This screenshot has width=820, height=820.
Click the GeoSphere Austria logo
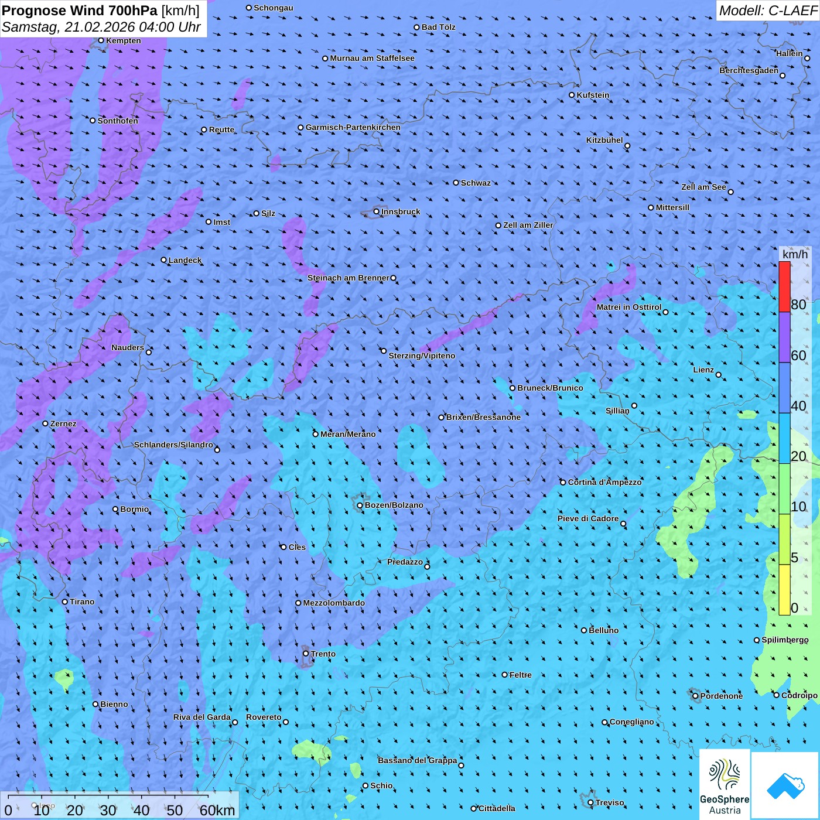[x=725, y=784]
